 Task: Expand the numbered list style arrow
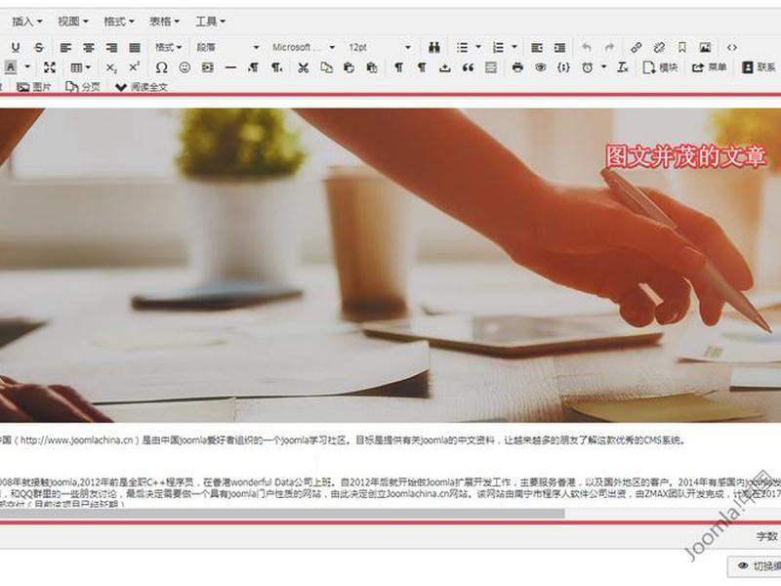click(x=514, y=47)
